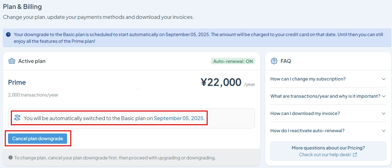
Task: Expand 'How do I reactivate auto-renewal?'
Action: pyautogui.click(x=328, y=131)
